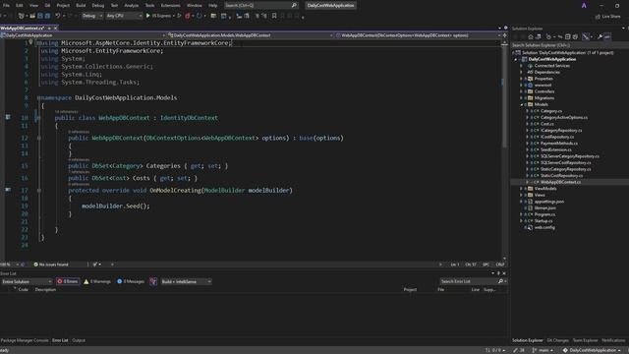The image size is (629, 354).
Task: Open Startup.cs in Solution Explorer
Action: [x=543, y=220]
